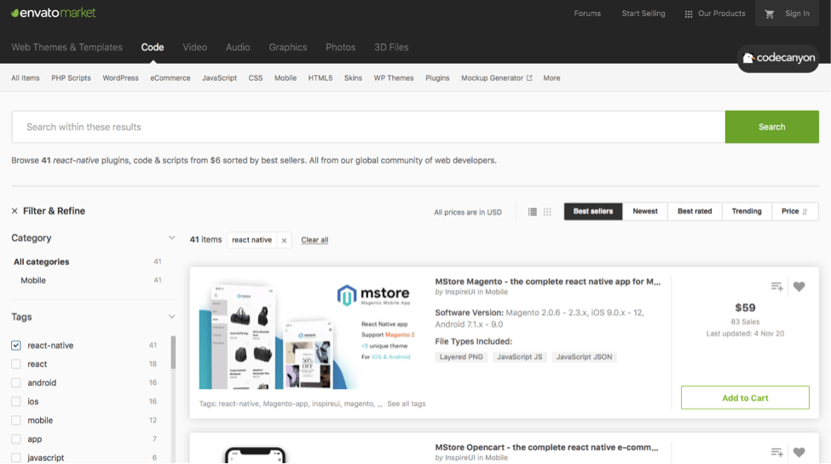Screen dimensions: 831x464
Task: Open PHP Scripts category
Action: [71, 77]
